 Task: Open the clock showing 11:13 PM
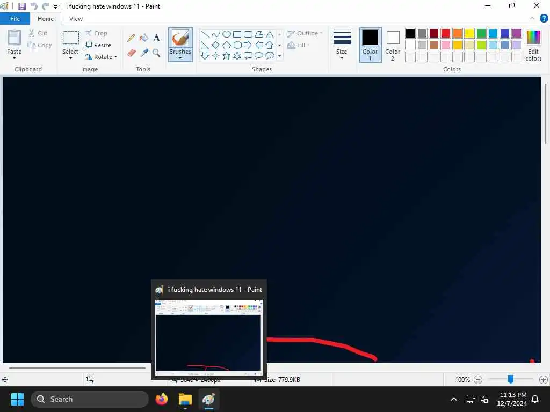[x=512, y=399]
